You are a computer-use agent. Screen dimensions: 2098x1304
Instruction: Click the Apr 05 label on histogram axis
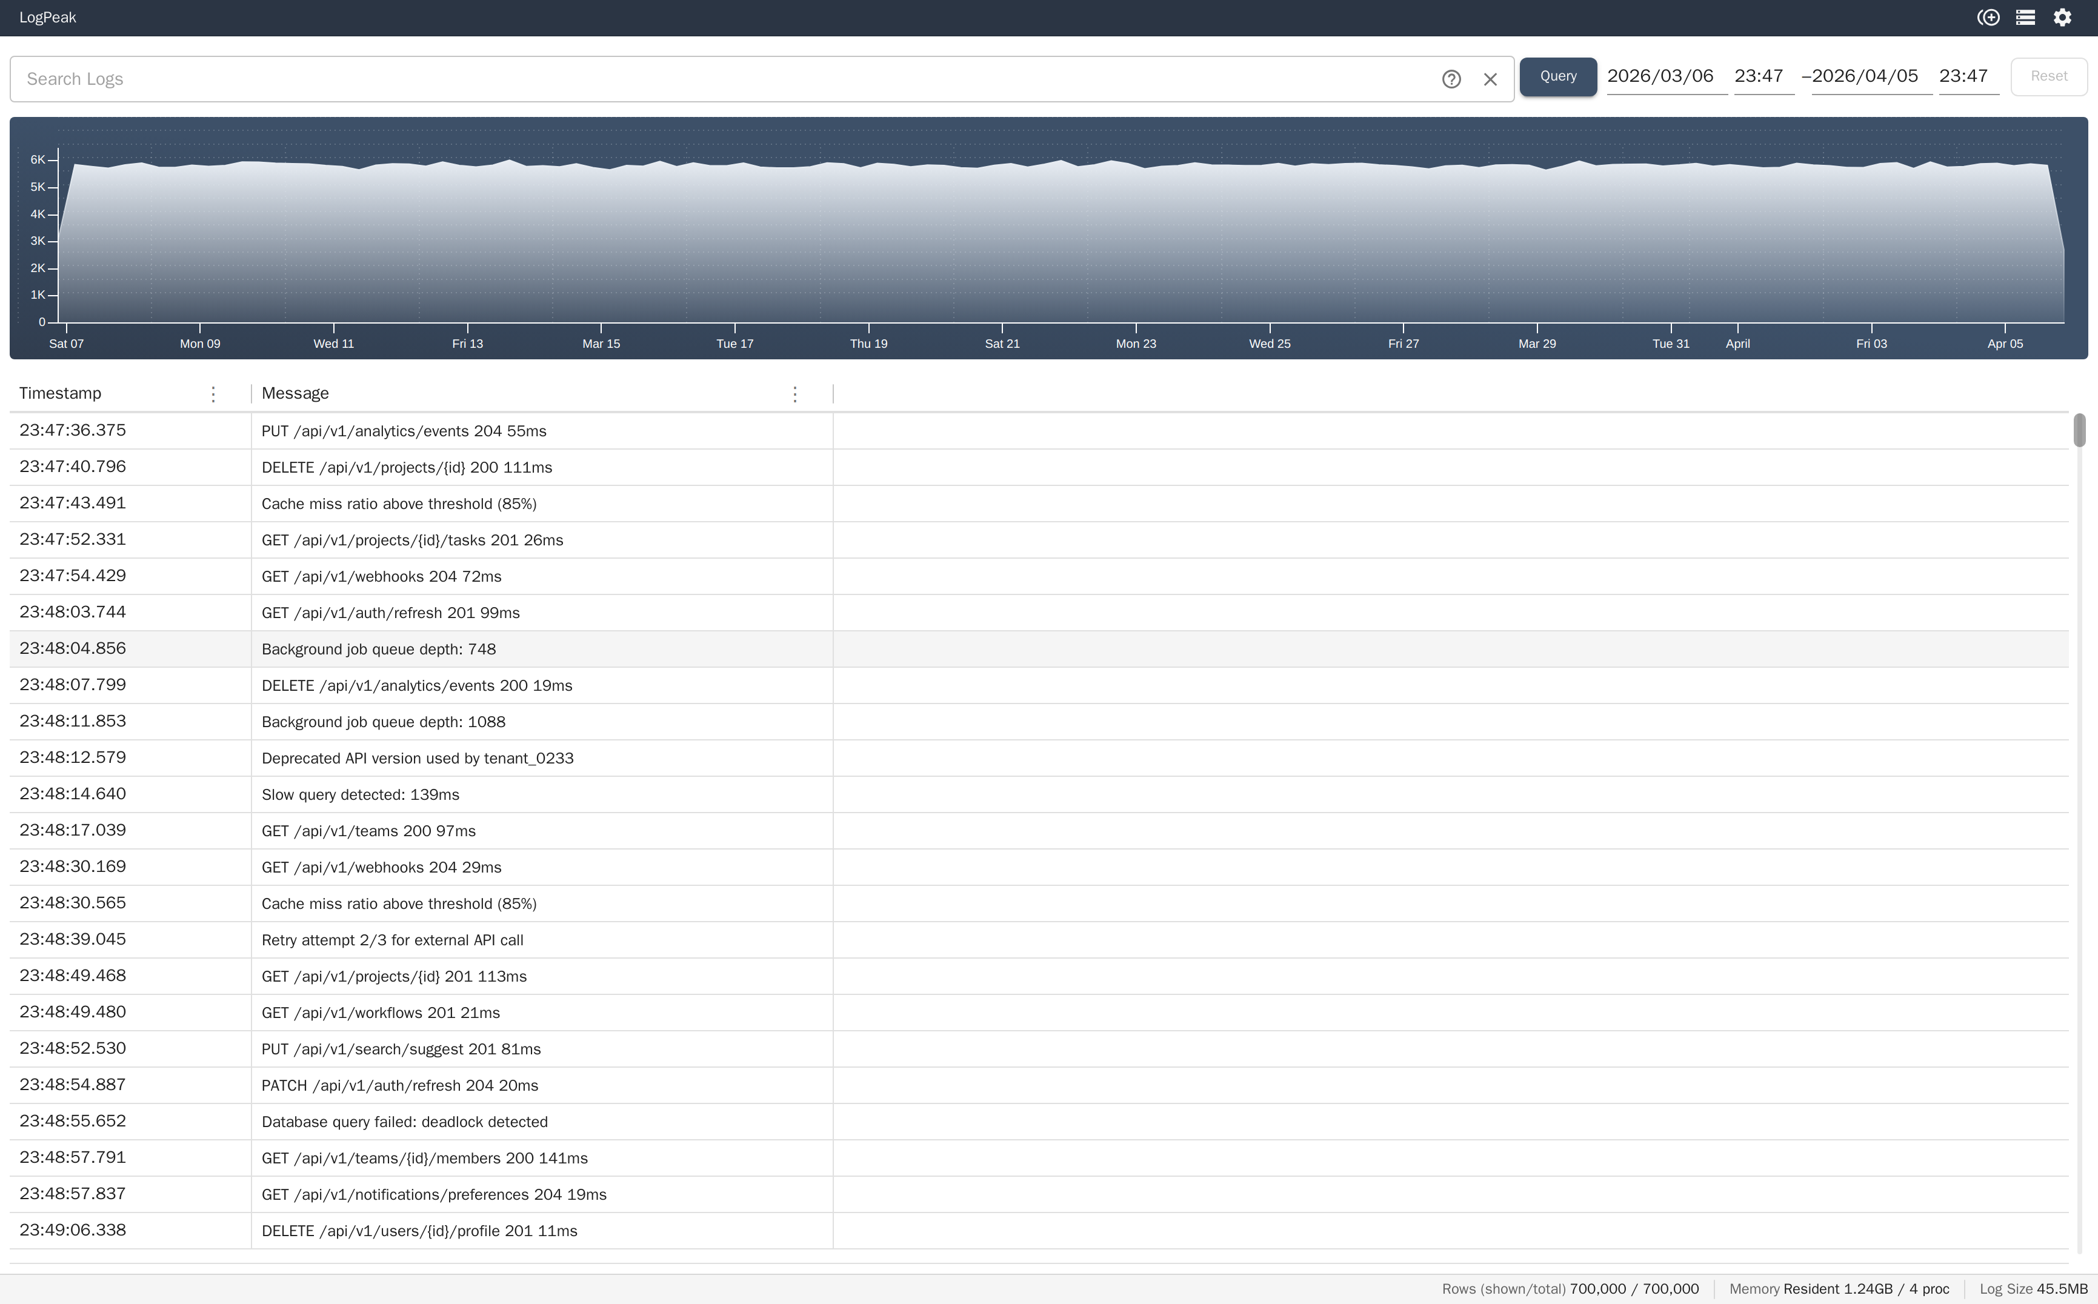click(2005, 343)
